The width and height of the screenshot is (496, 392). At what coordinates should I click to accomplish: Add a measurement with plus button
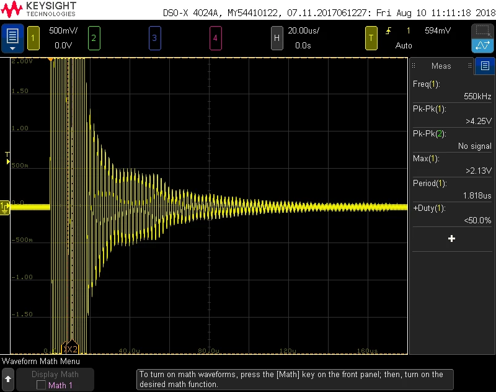452,239
